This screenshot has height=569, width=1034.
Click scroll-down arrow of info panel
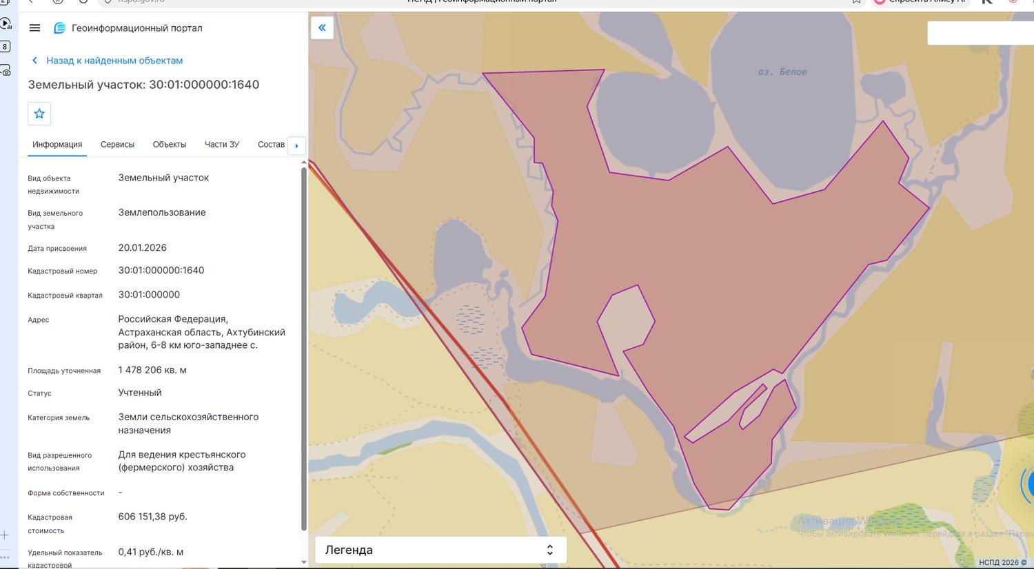click(x=304, y=562)
